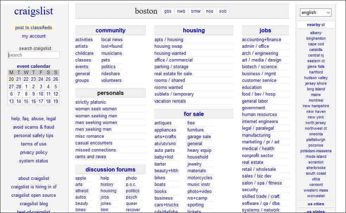Image resolution: width=346 pixels, height=213 pixels.
Task: View rideshare community posts
Action: pos(110,74)
